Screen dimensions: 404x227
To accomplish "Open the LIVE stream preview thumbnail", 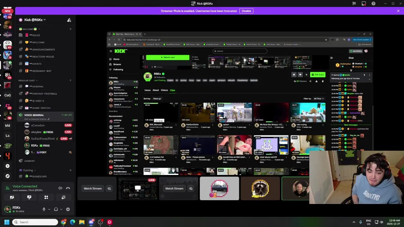I will (138, 189).
